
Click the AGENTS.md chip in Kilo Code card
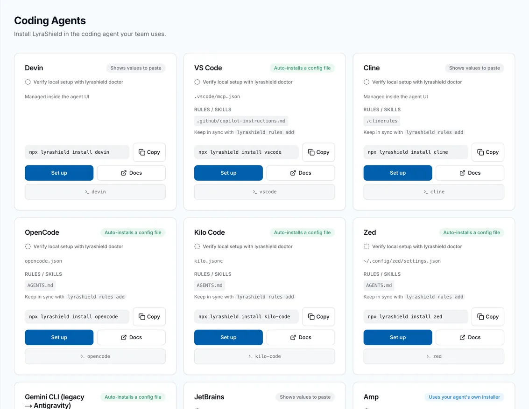pos(210,286)
